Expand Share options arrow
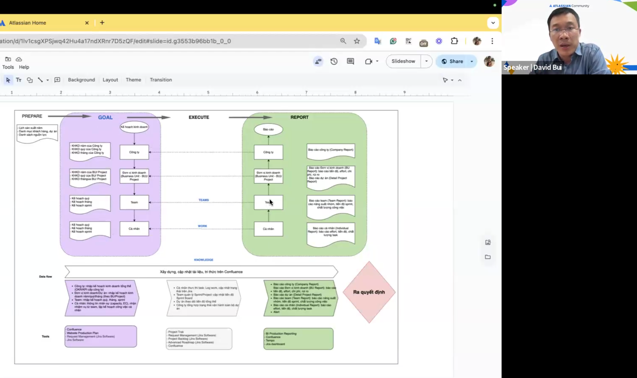637x378 pixels. click(x=472, y=61)
